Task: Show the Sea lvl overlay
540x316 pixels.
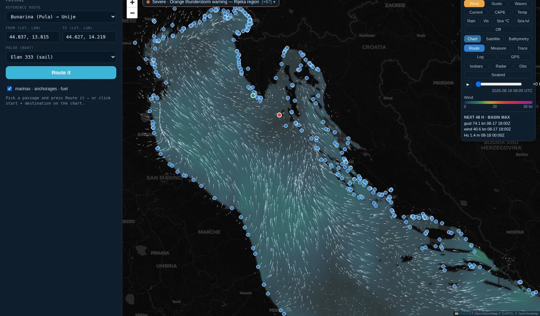Action: click(523, 21)
